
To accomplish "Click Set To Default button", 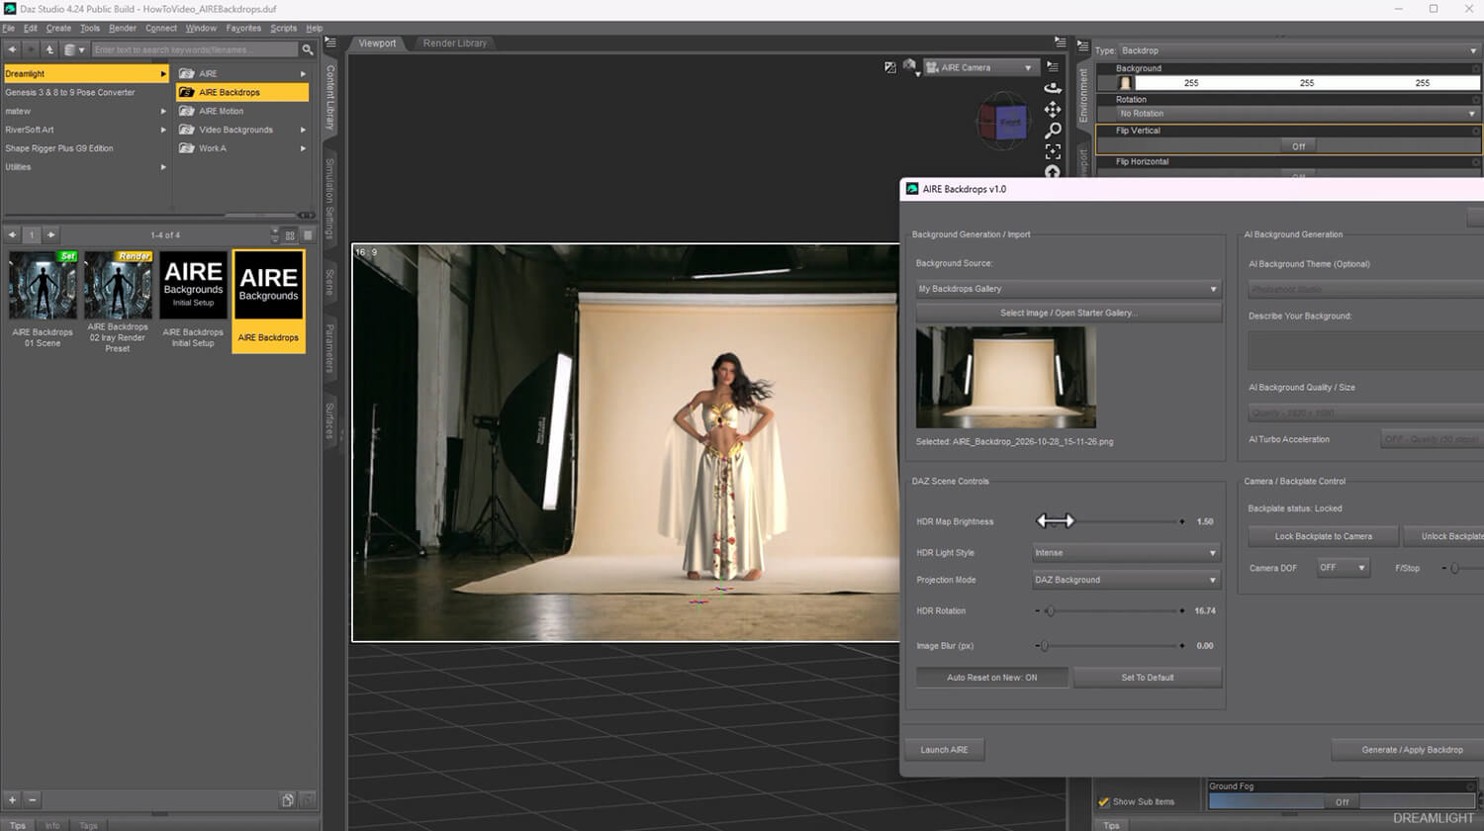I will (1148, 678).
